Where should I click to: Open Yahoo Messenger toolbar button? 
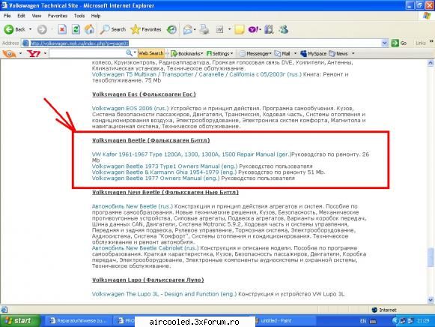(255, 53)
